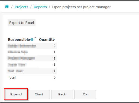The height and width of the screenshot is (103, 139).
Task: Sort by the Responsible column arrow
Action: point(35,38)
